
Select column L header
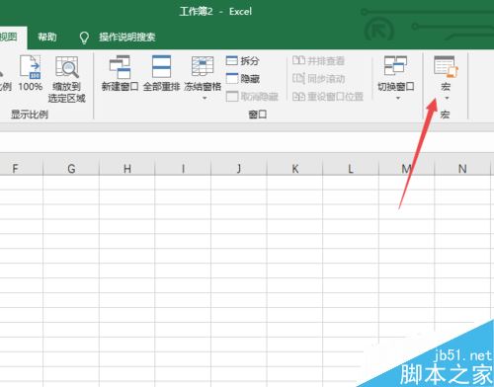pyautogui.click(x=351, y=169)
